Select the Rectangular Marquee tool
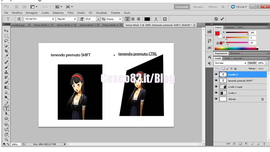Viewport: 270px width, 152px height. click(x=6, y=36)
